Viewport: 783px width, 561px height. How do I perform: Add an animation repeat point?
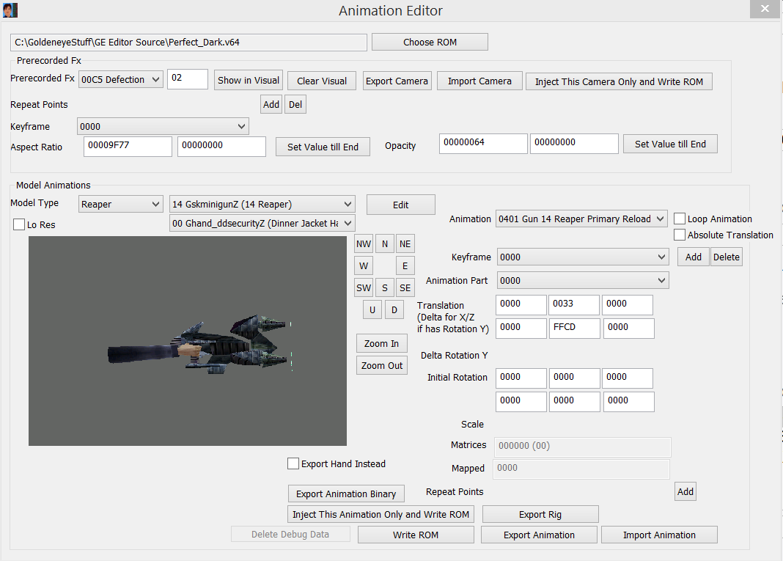(685, 491)
